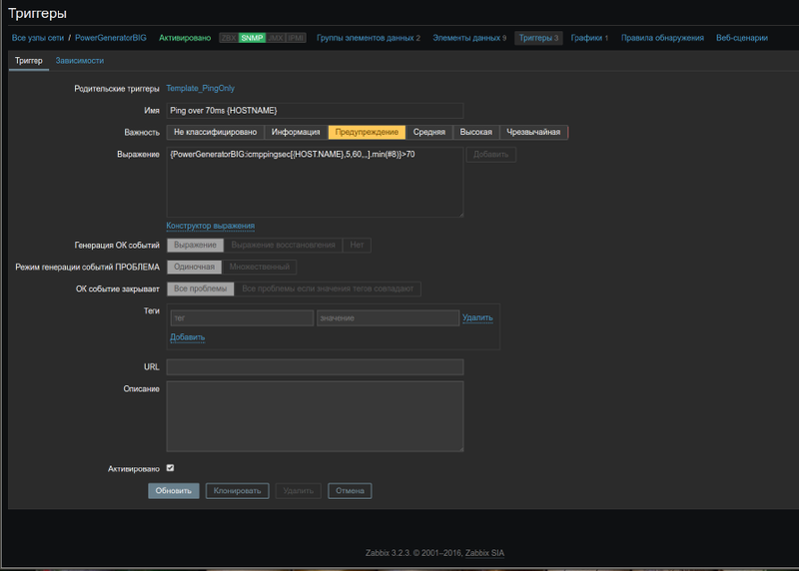This screenshot has width=799, height=571.
Task: Set severity to 'Информация'
Action: coord(296,132)
